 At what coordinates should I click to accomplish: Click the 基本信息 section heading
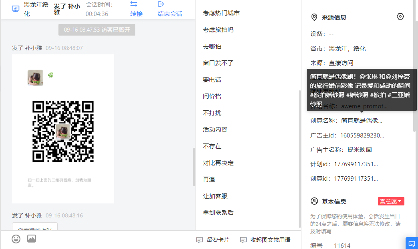(334, 202)
